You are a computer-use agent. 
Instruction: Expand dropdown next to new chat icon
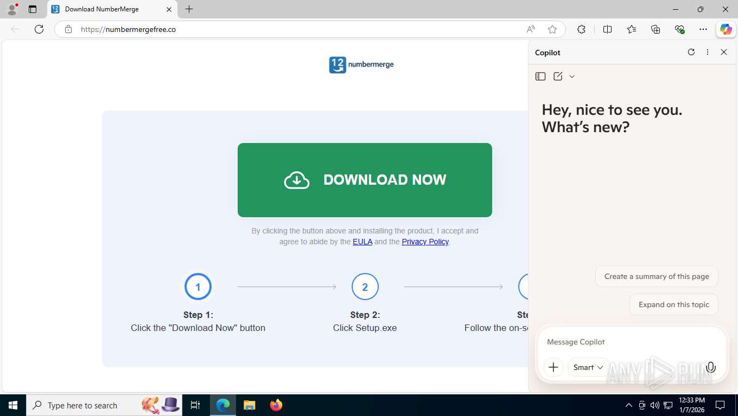click(x=572, y=76)
